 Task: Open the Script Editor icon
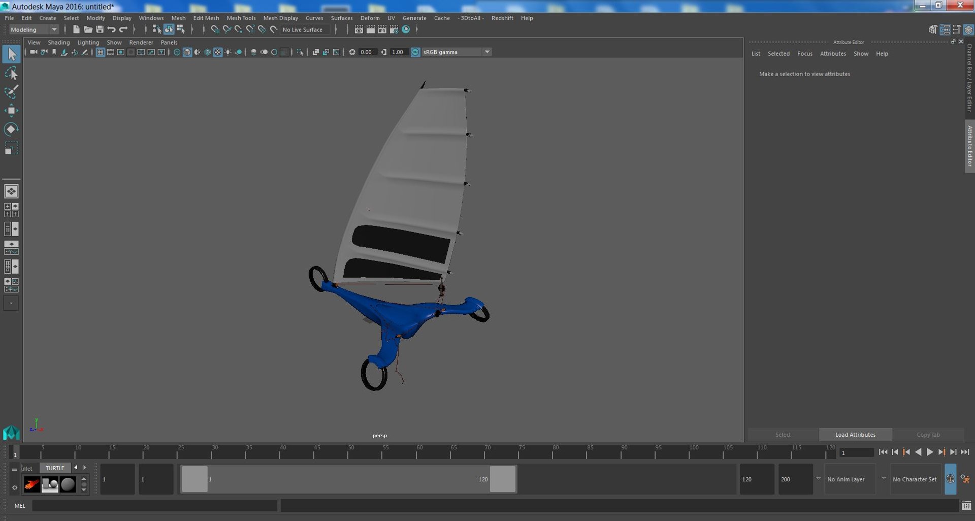tap(966, 506)
